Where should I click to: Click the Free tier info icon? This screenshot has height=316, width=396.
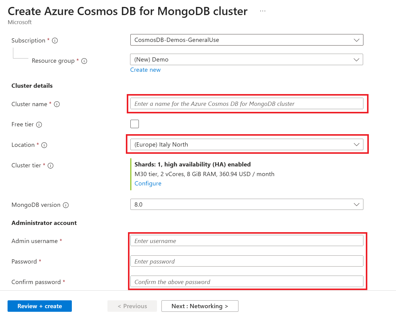[39, 125]
